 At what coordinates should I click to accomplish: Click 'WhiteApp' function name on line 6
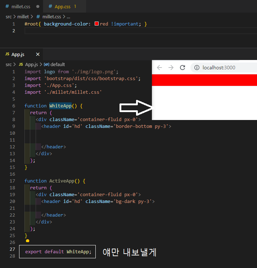[x=60, y=106]
